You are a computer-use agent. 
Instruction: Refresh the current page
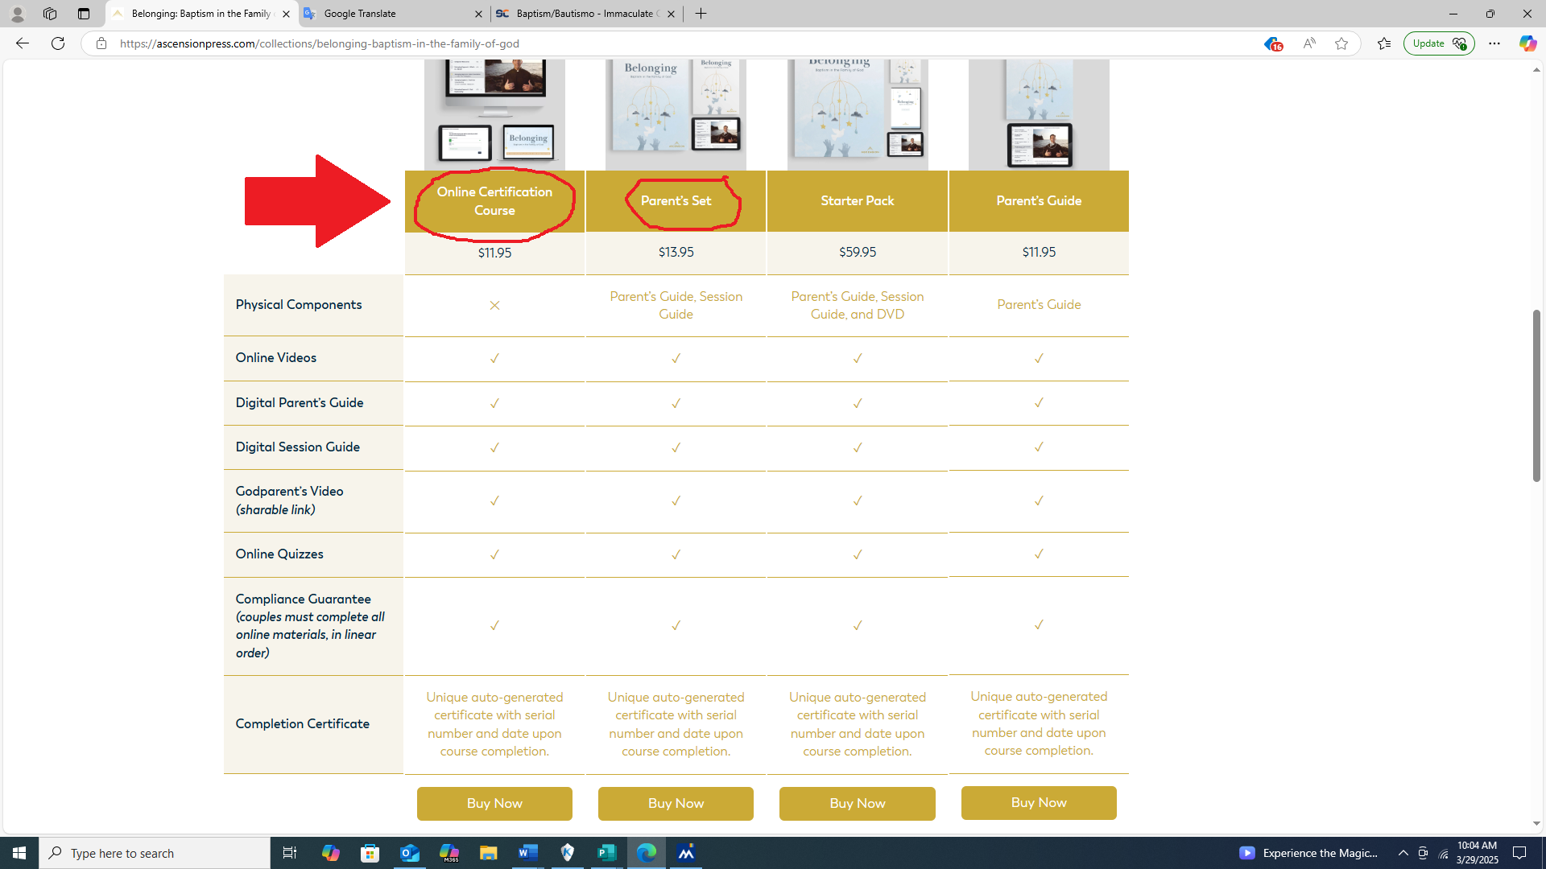58,43
